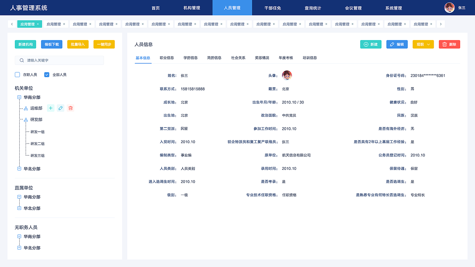
Task: Click the 请输入关键字 search input field
Action: tap(59, 60)
